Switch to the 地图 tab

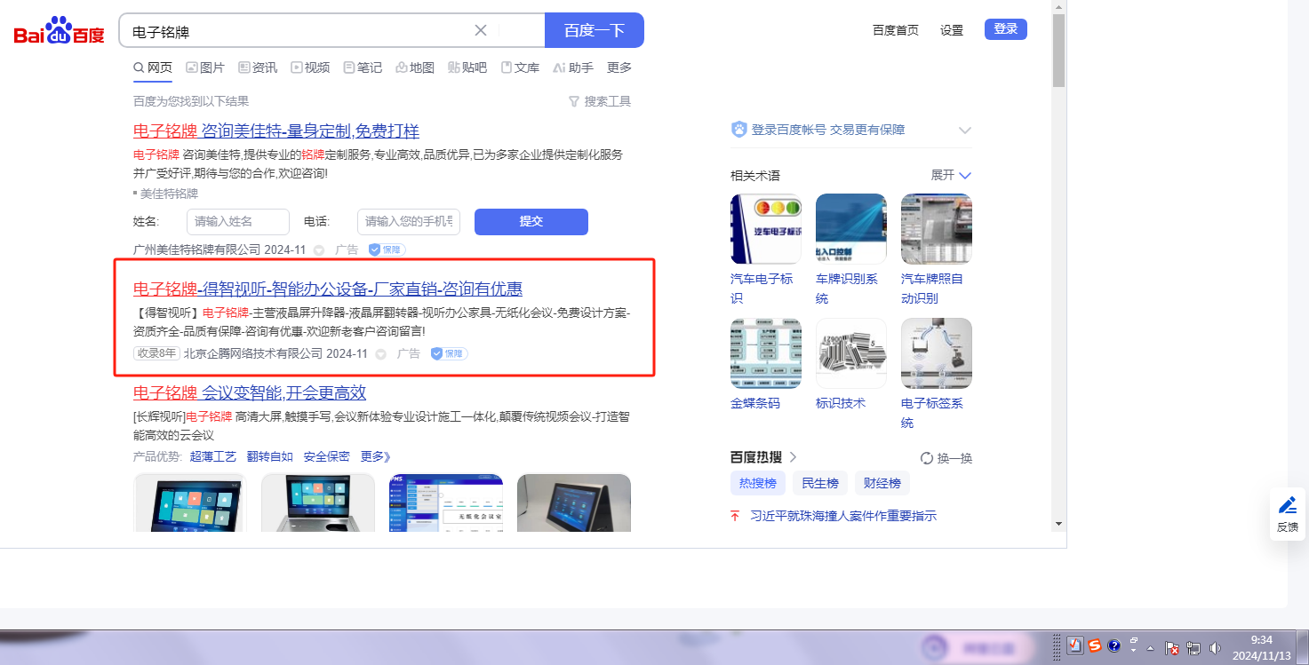[x=415, y=67]
